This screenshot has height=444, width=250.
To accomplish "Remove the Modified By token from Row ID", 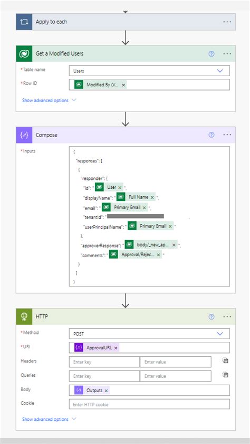I will pos(123,85).
